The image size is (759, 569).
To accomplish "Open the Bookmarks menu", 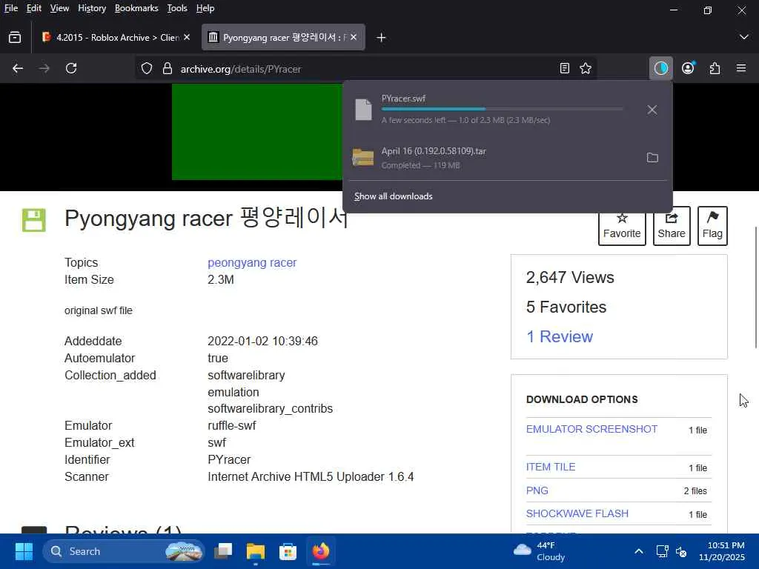I will tap(136, 8).
